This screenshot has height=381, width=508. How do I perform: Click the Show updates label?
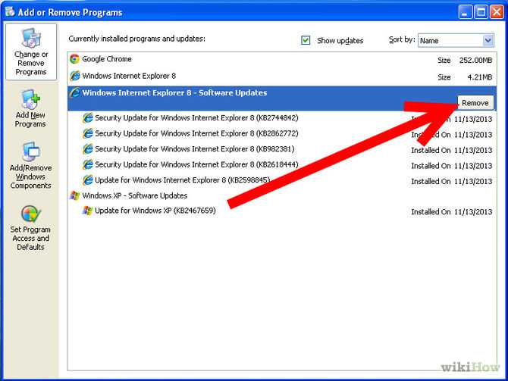click(x=340, y=41)
